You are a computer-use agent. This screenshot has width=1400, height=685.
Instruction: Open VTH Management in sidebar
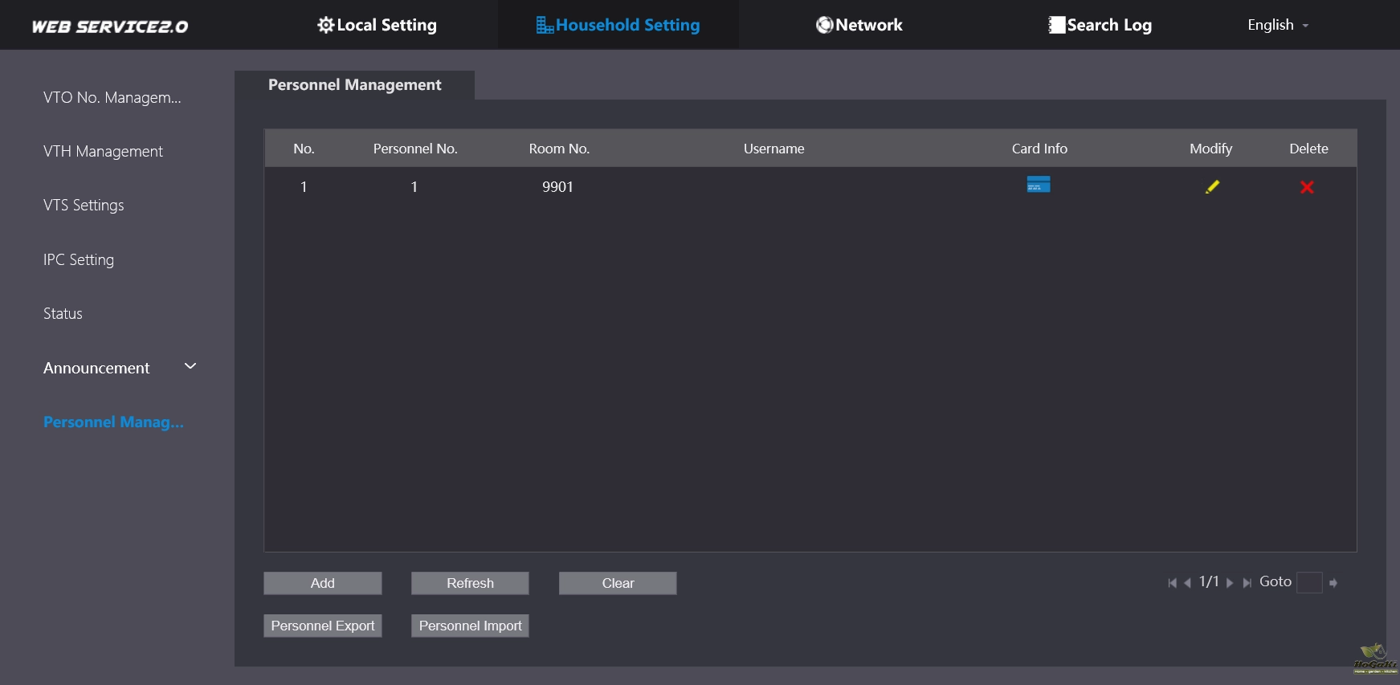tap(103, 152)
